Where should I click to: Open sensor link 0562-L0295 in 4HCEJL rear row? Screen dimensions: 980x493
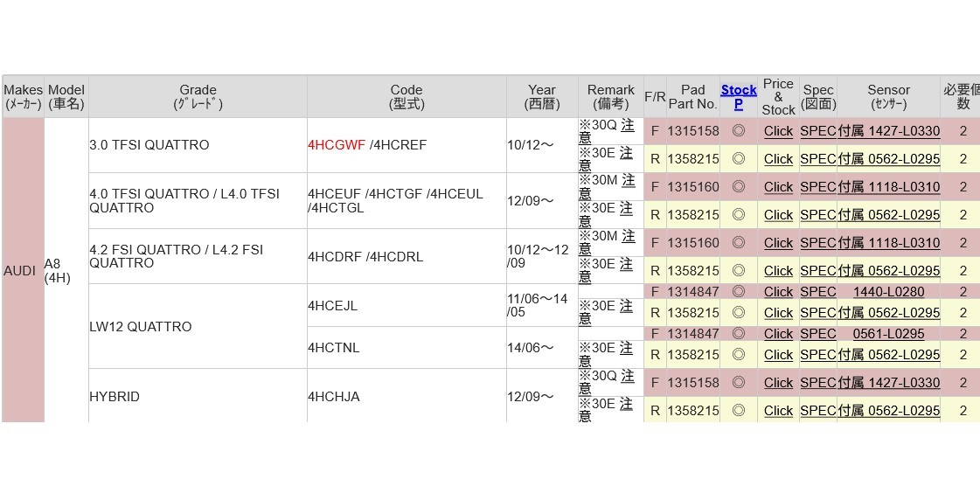click(x=900, y=313)
